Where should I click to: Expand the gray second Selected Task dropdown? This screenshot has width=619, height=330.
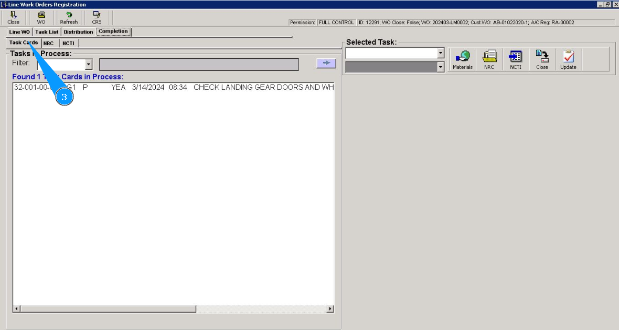tap(441, 67)
